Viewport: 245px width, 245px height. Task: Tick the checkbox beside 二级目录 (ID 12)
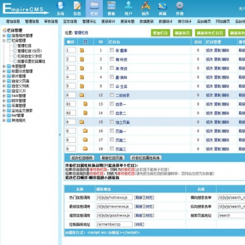[112, 95]
